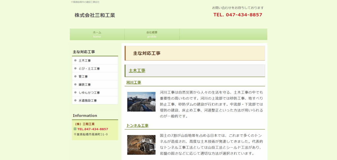Click the （株）三和工業 name in Information box

[x=85, y=124]
